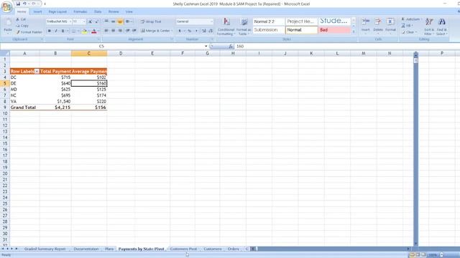Pick the red font color
Screen dimensions: 460x258
click(x=94, y=31)
